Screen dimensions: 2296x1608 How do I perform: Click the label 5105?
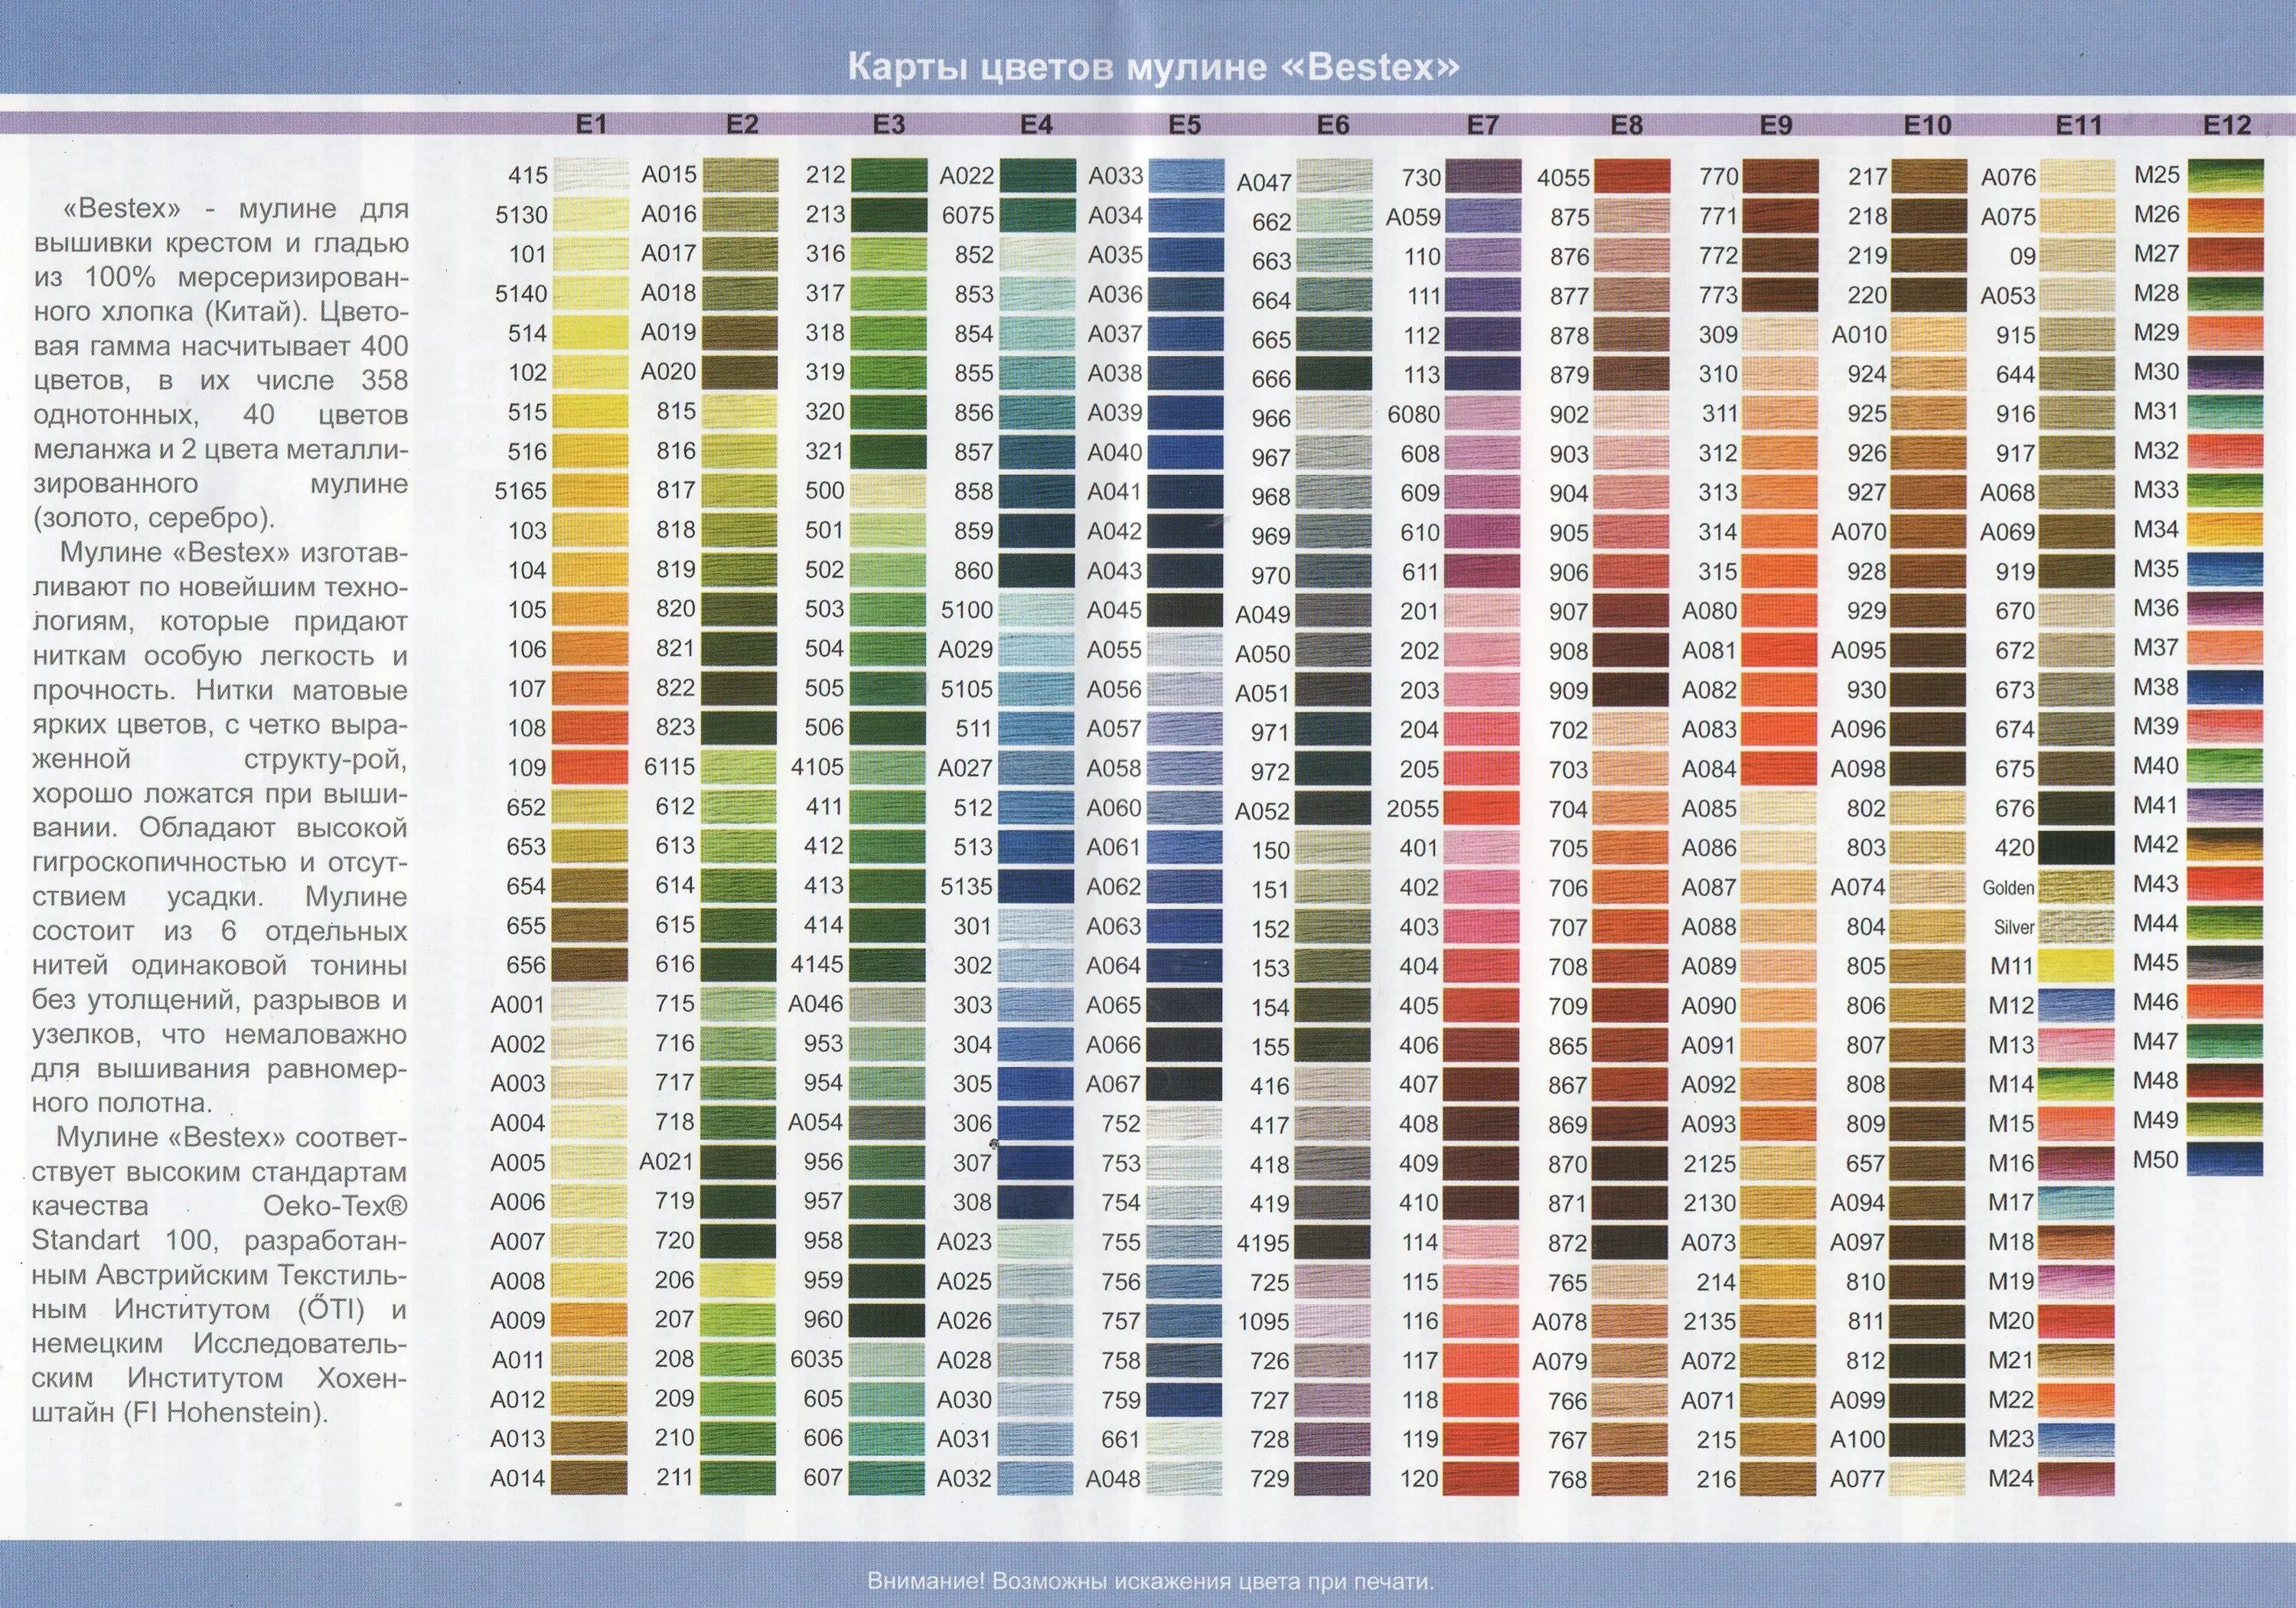(967, 689)
